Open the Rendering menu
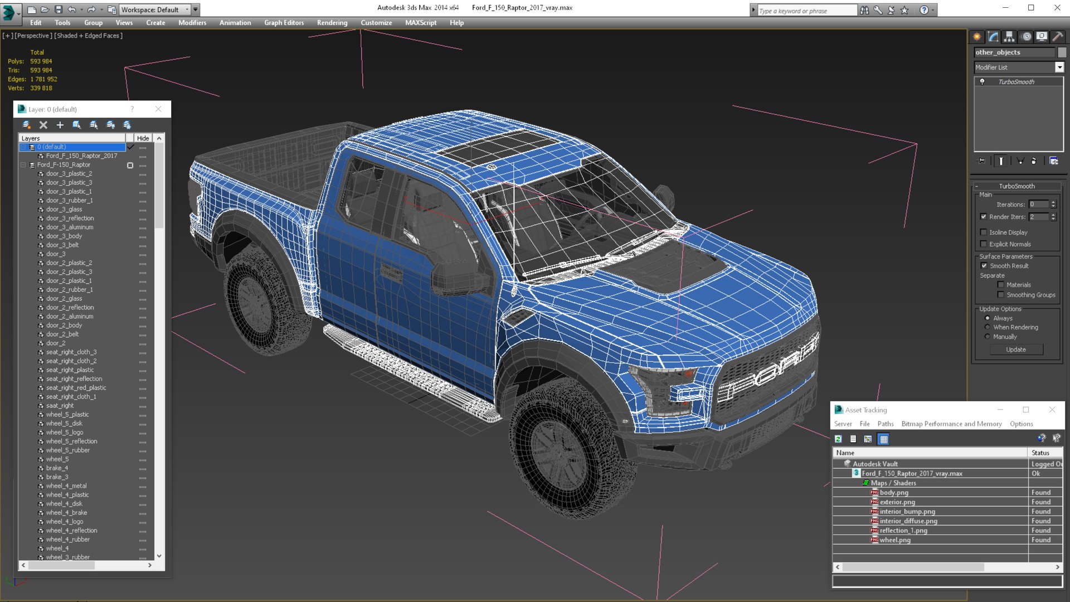 click(x=332, y=23)
